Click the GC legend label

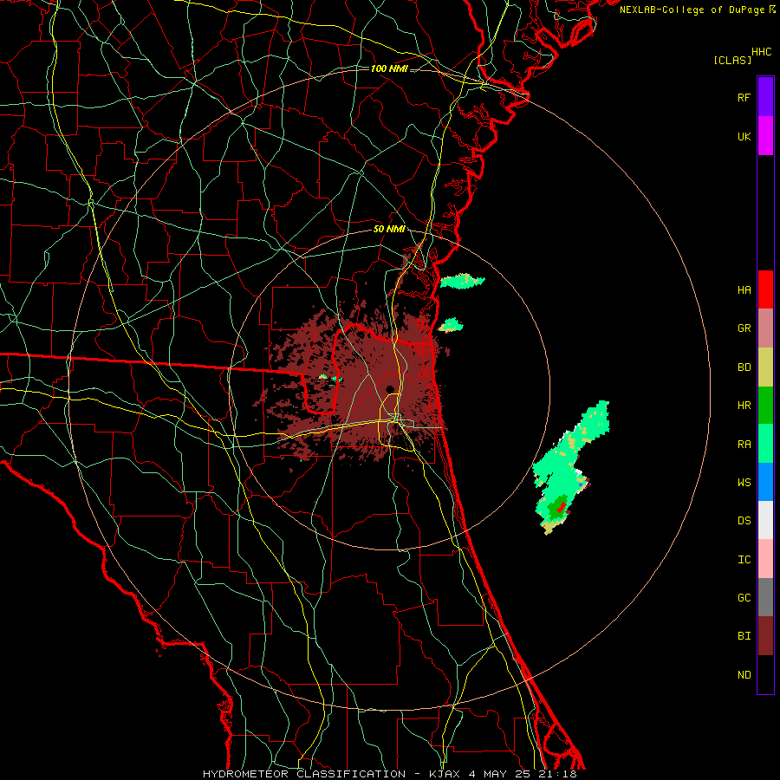pos(744,598)
